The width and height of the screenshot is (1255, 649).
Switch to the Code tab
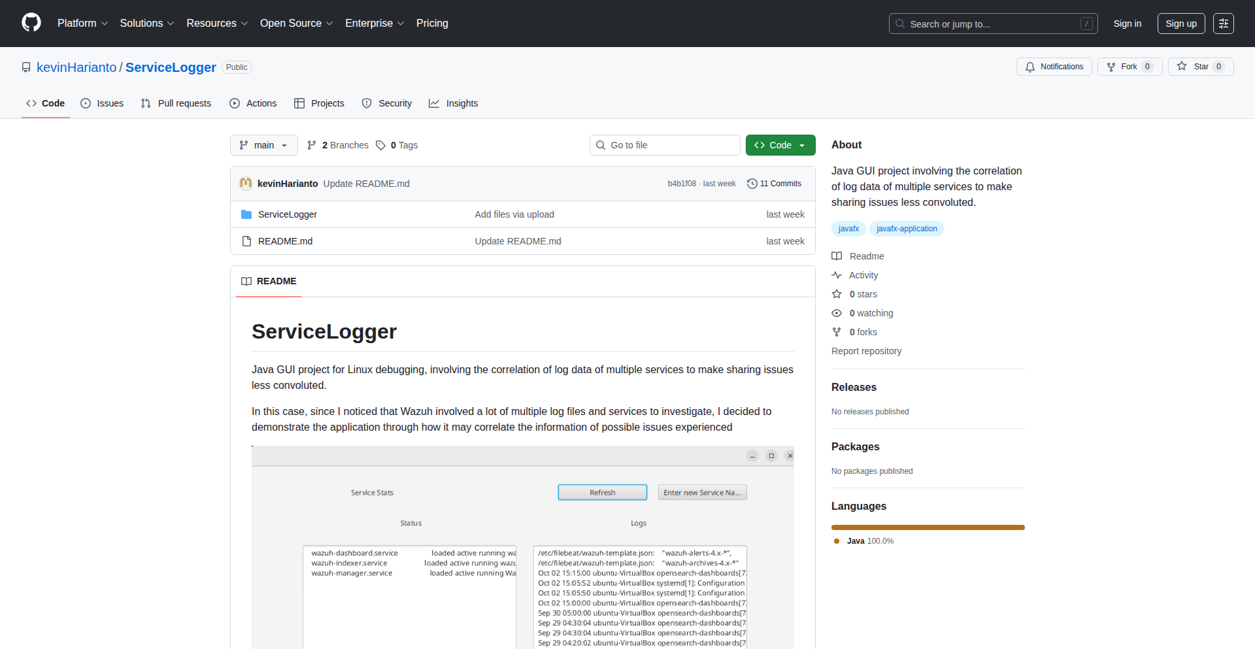46,103
